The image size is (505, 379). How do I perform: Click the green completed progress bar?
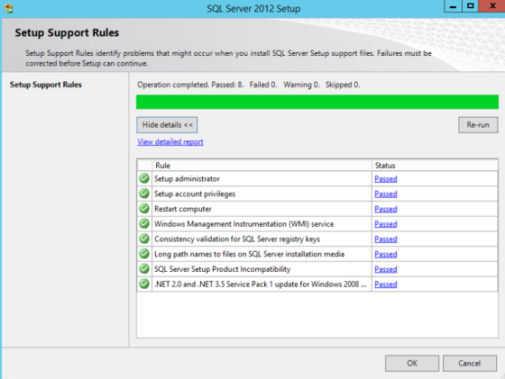click(x=317, y=102)
